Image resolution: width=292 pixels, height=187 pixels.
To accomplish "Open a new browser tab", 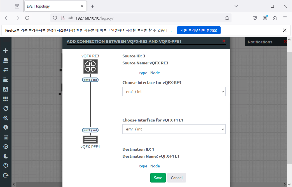I will 93,6.
